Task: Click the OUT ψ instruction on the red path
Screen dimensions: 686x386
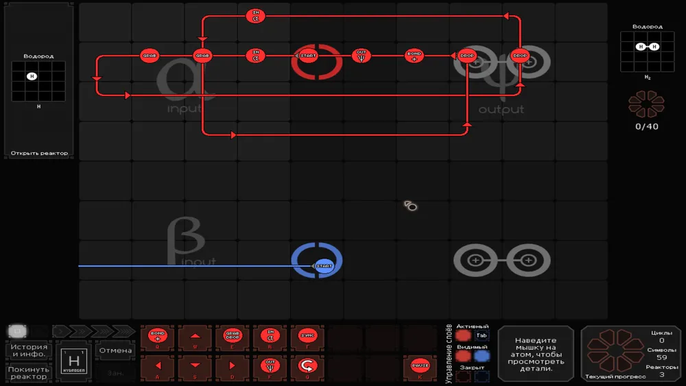Action: (x=362, y=56)
